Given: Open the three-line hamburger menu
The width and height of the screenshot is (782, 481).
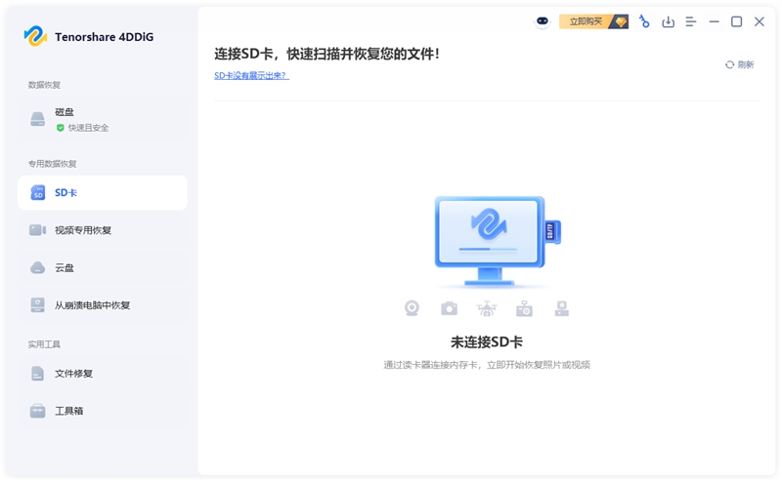Looking at the screenshot, I should coord(691,21).
